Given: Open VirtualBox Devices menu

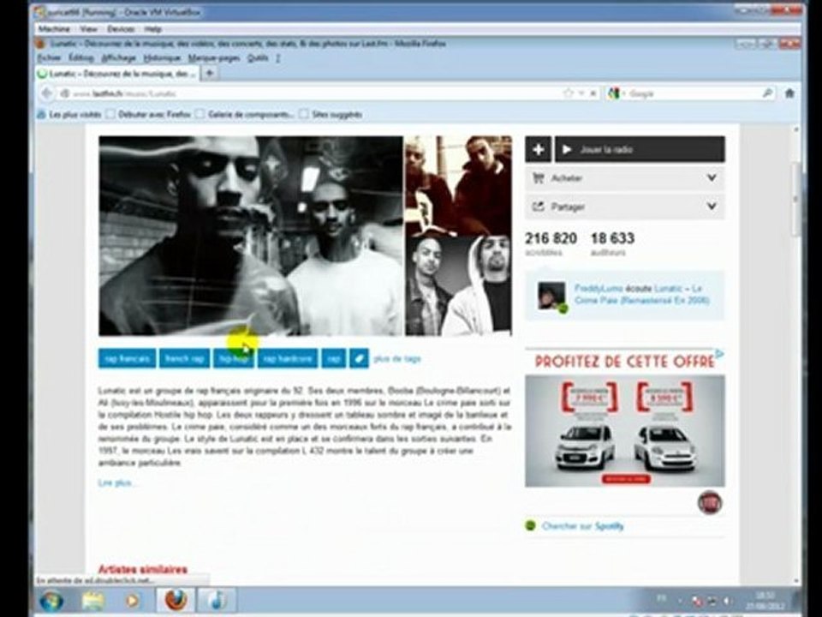Looking at the screenshot, I should [121, 29].
